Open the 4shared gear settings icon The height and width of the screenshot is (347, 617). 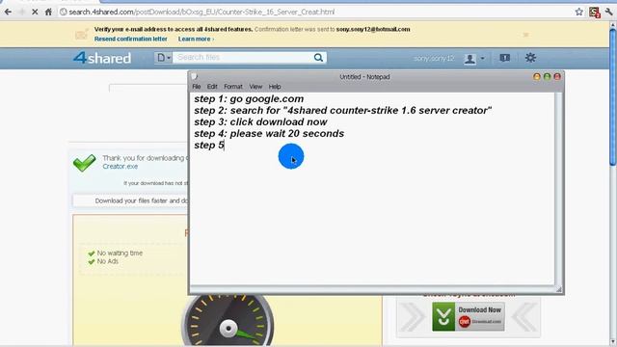(x=530, y=58)
